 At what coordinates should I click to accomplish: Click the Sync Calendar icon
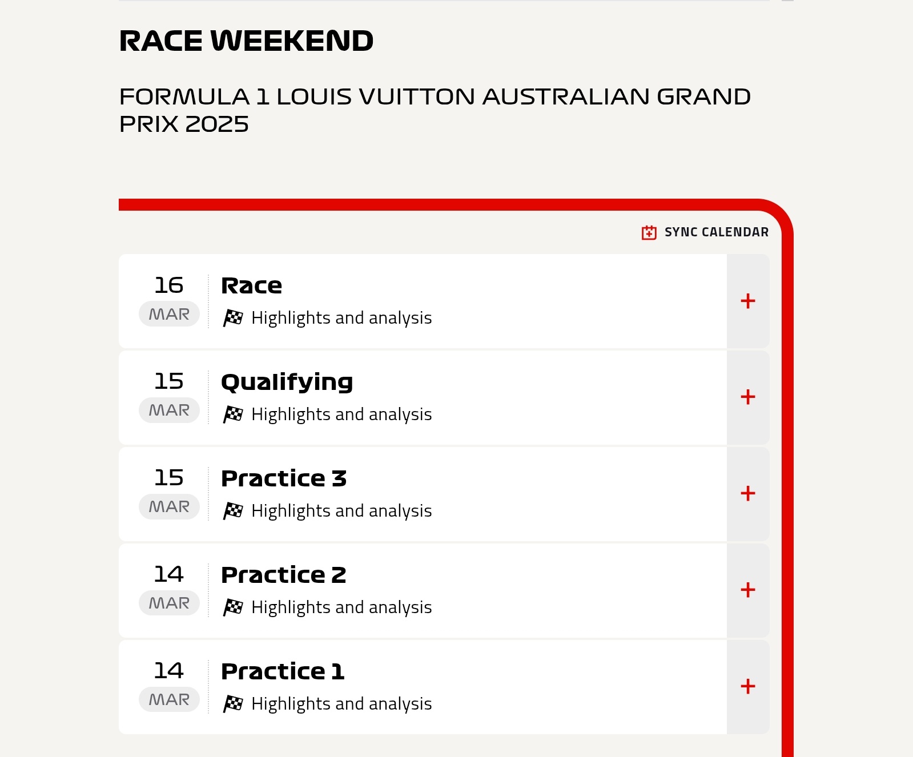(x=649, y=232)
